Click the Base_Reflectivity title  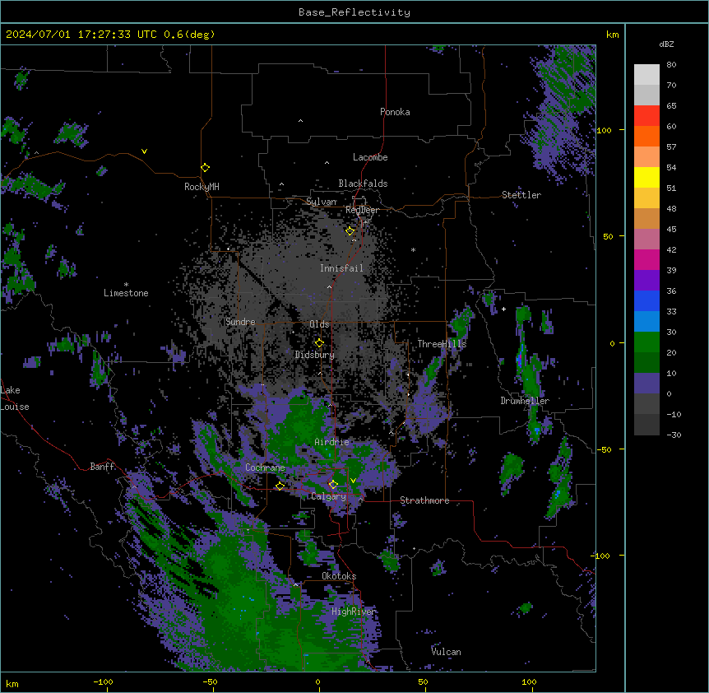[x=354, y=12]
